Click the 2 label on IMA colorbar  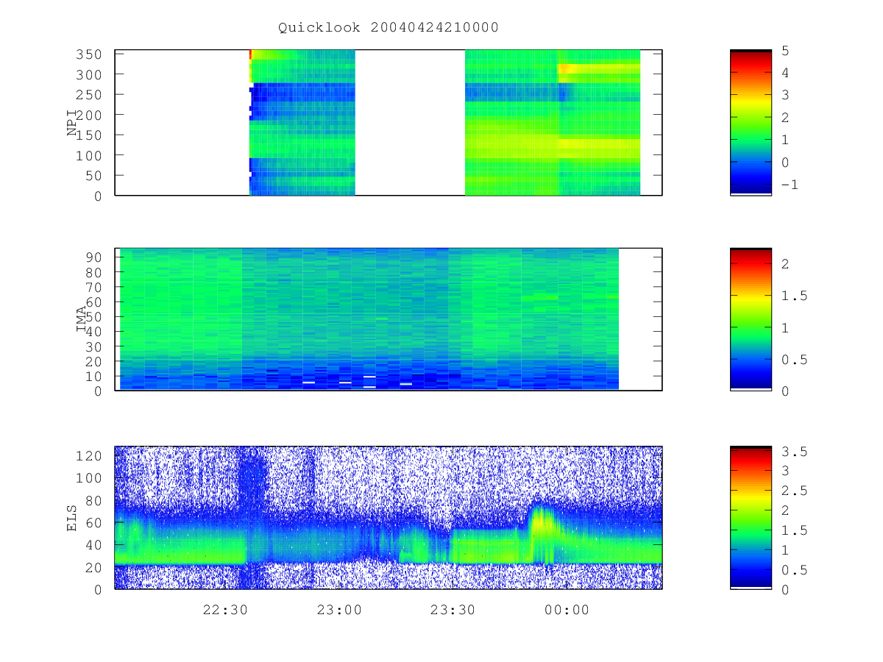(x=785, y=263)
